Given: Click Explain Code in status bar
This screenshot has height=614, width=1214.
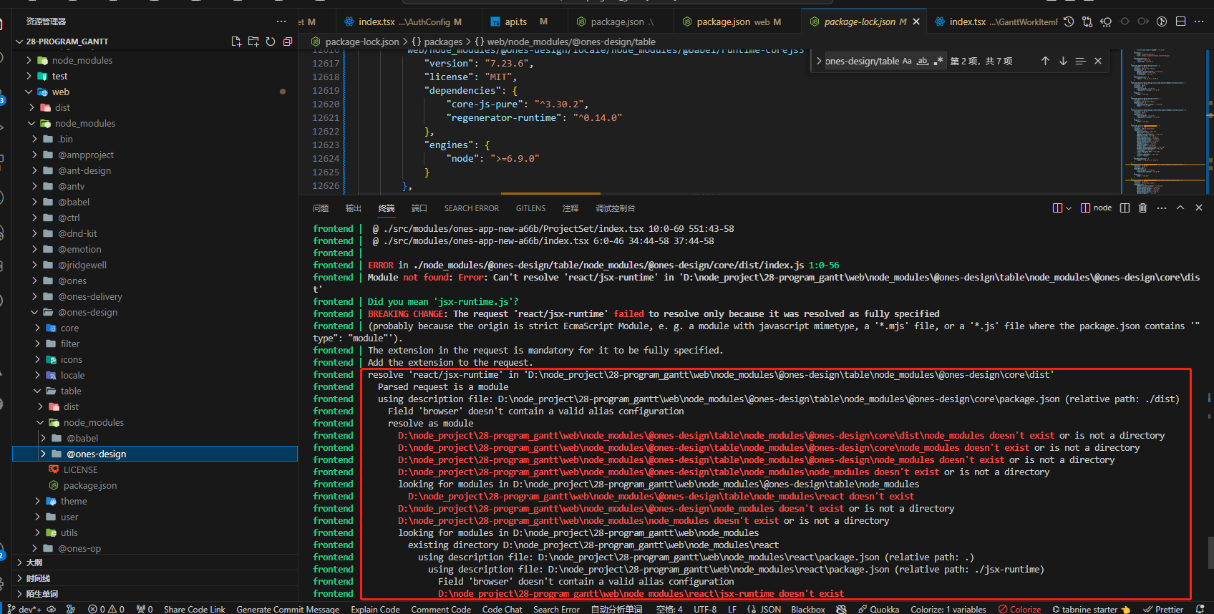Looking at the screenshot, I should tap(375, 609).
